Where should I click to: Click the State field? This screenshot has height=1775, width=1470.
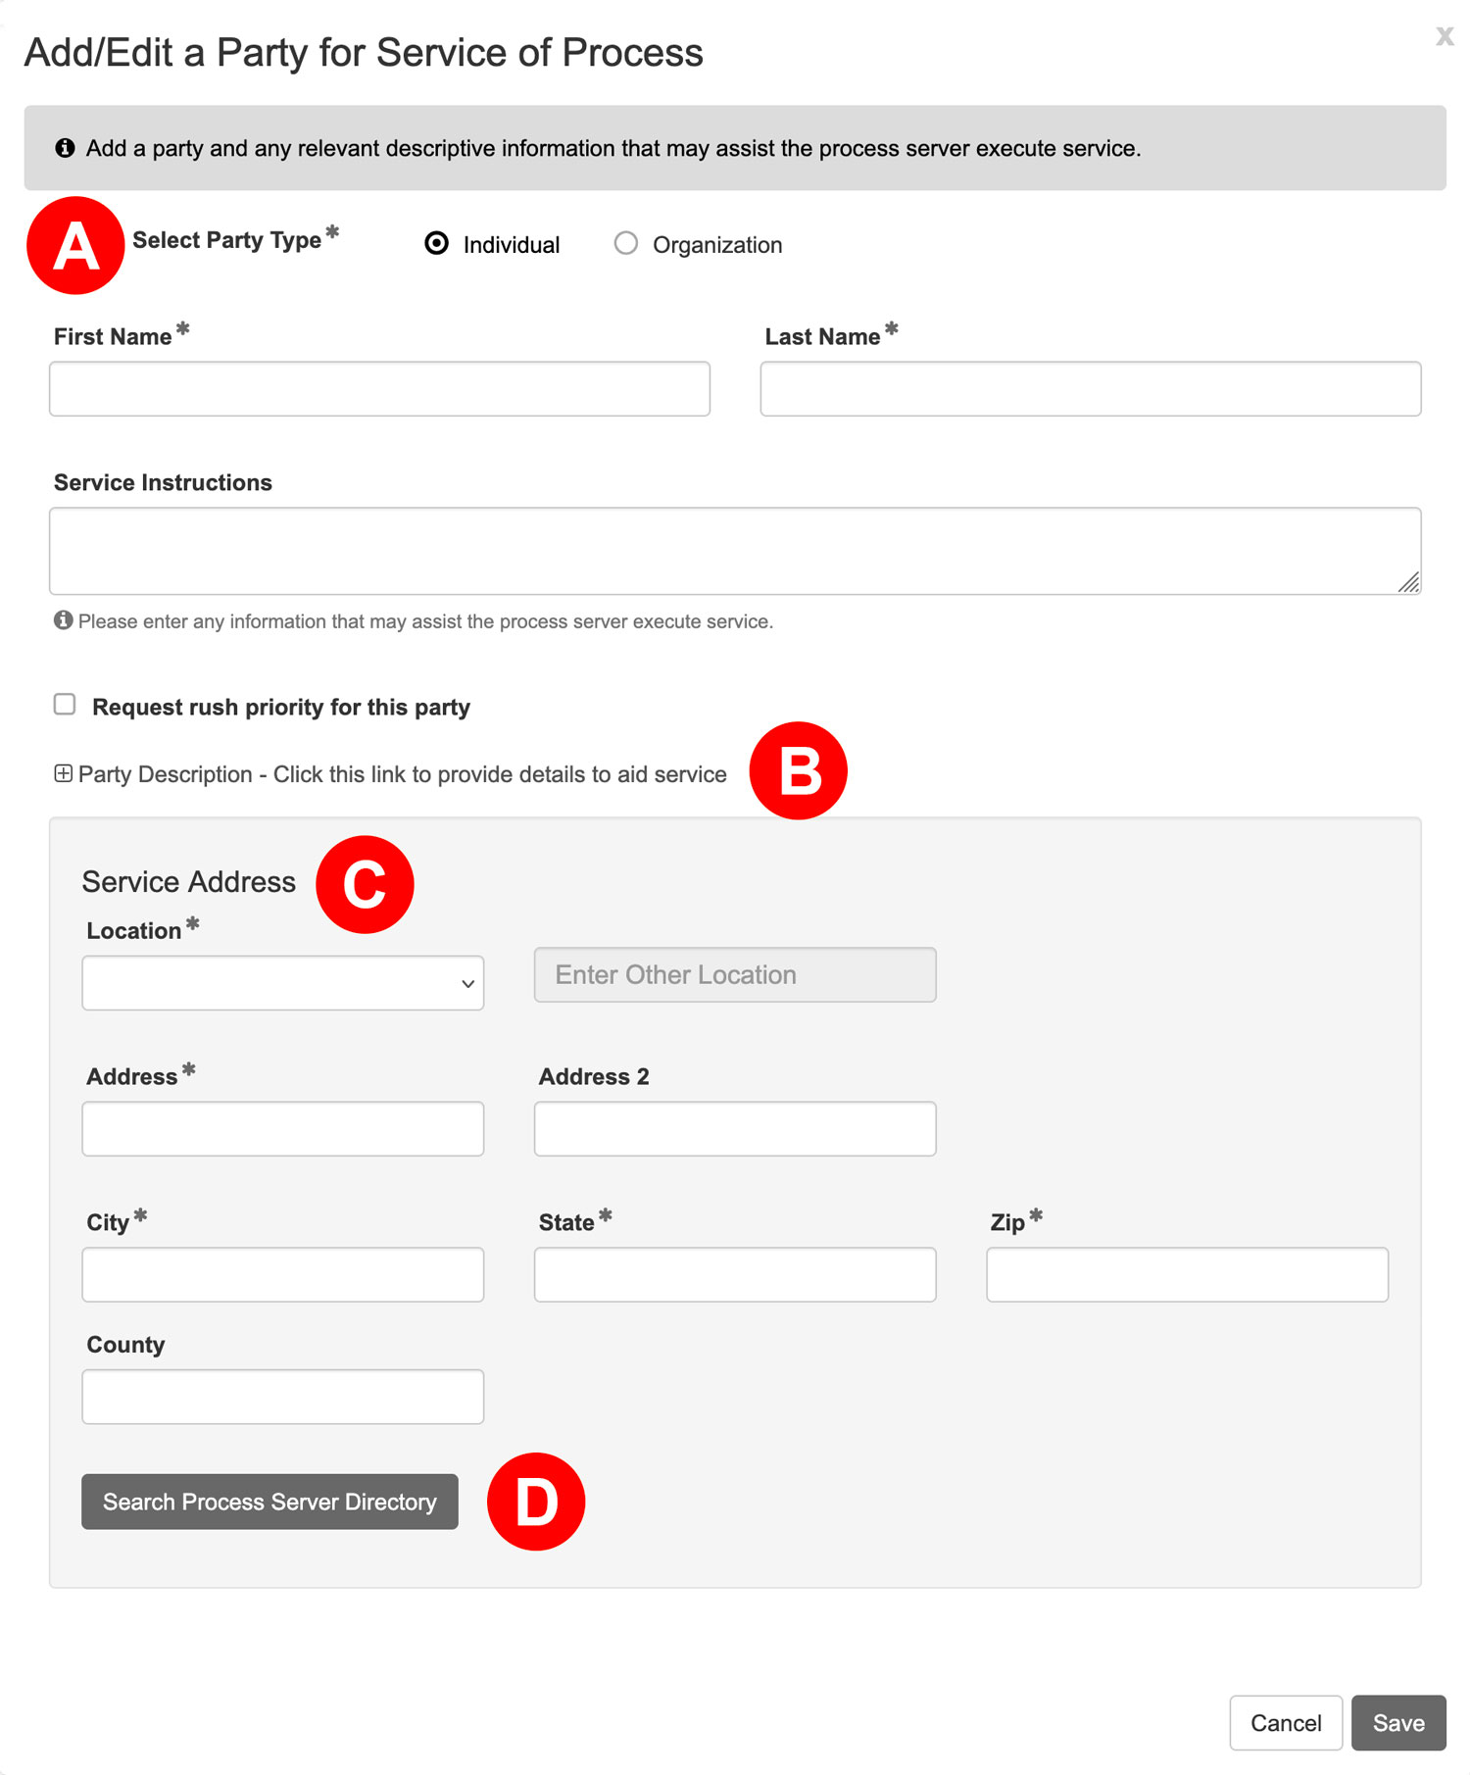(x=735, y=1274)
